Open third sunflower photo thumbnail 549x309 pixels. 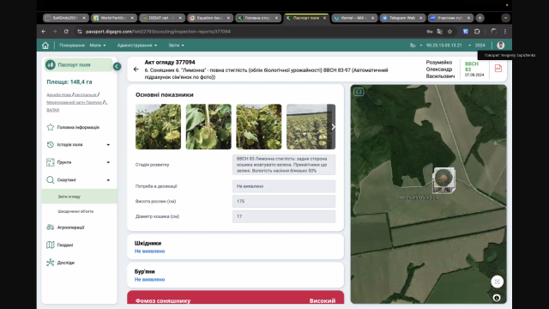tap(259, 127)
